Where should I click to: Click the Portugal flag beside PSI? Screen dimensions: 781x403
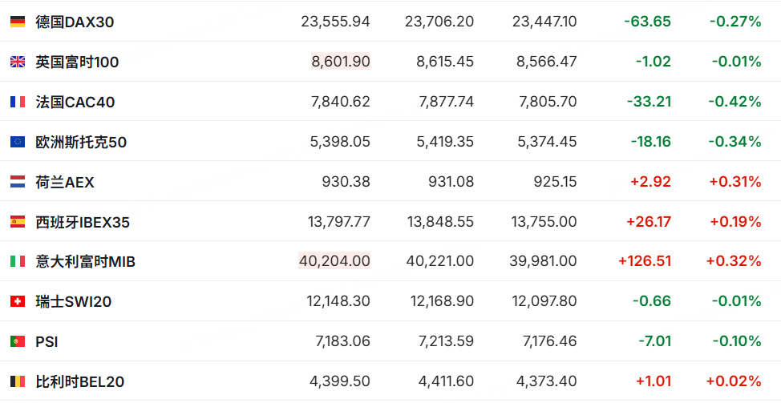tap(18, 341)
